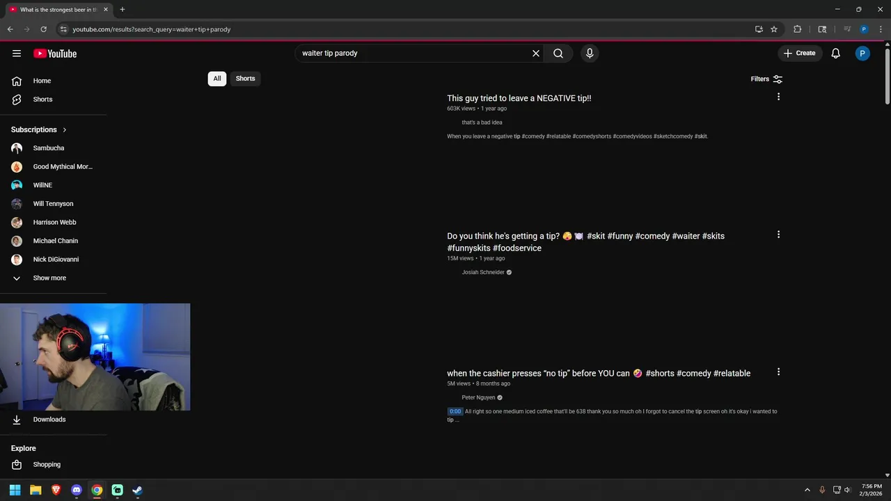Select the Shorts results chip
Viewport: 891px width, 501px height.
point(245,79)
